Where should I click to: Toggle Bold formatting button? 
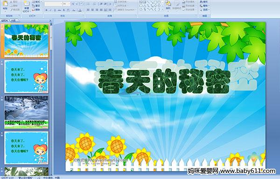[x=46, y=10]
